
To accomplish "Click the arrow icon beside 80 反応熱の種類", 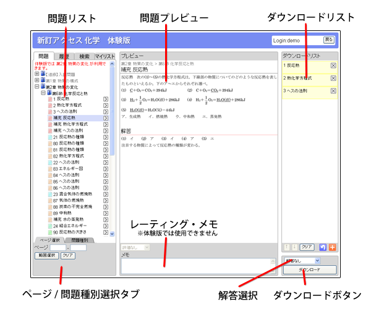I will (106, 143).
